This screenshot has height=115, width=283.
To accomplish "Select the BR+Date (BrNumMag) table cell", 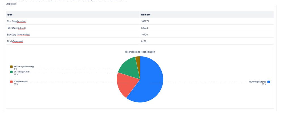I will [x=73, y=34].
